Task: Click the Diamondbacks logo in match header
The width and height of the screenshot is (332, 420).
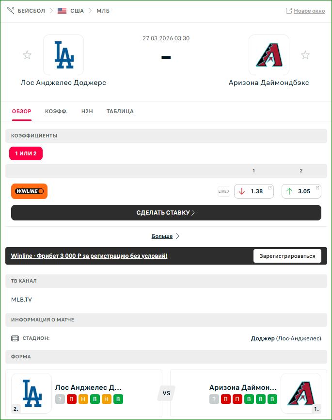Action: 269,55
